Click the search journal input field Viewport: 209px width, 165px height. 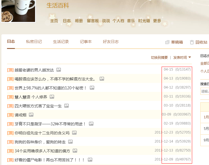tap(205, 91)
